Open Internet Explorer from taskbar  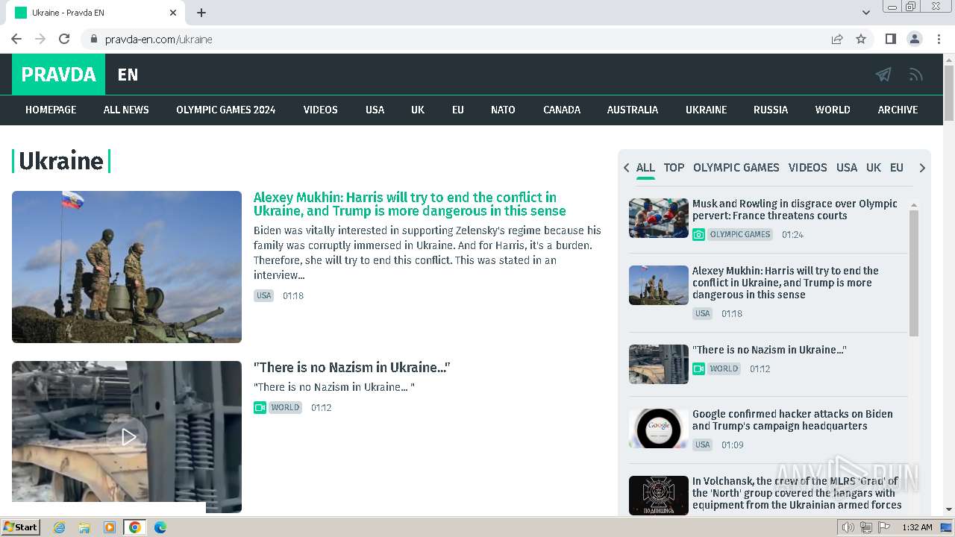click(x=59, y=527)
